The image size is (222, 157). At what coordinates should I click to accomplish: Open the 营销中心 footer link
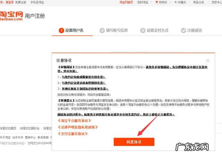[x=30, y=137]
